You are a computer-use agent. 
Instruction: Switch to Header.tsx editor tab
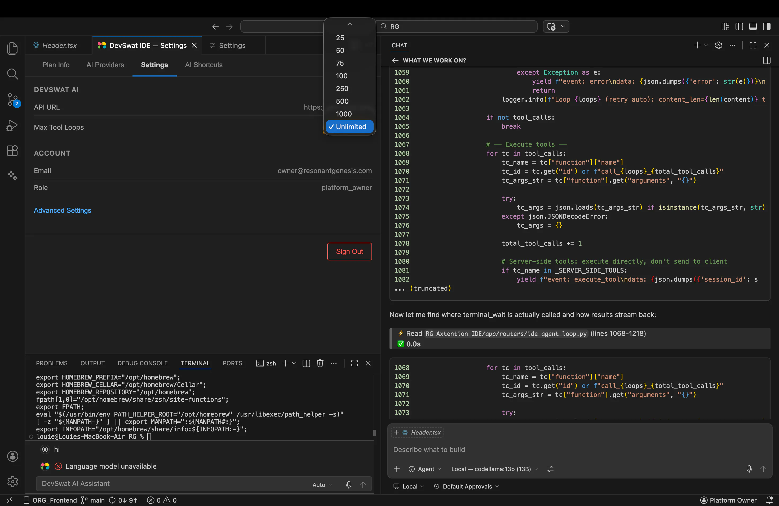click(59, 46)
